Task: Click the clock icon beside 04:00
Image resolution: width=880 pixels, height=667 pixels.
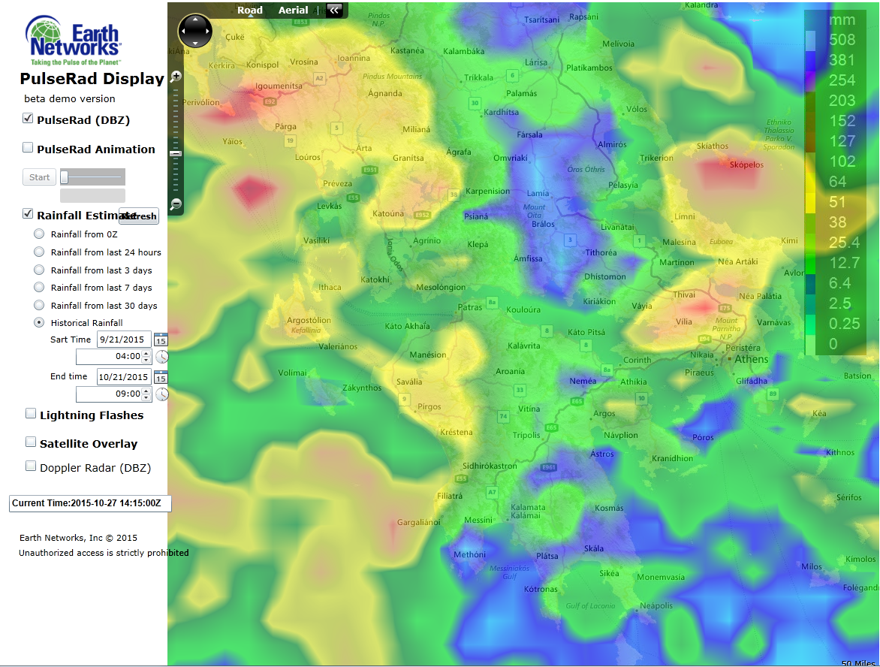Action: point(161,357)
